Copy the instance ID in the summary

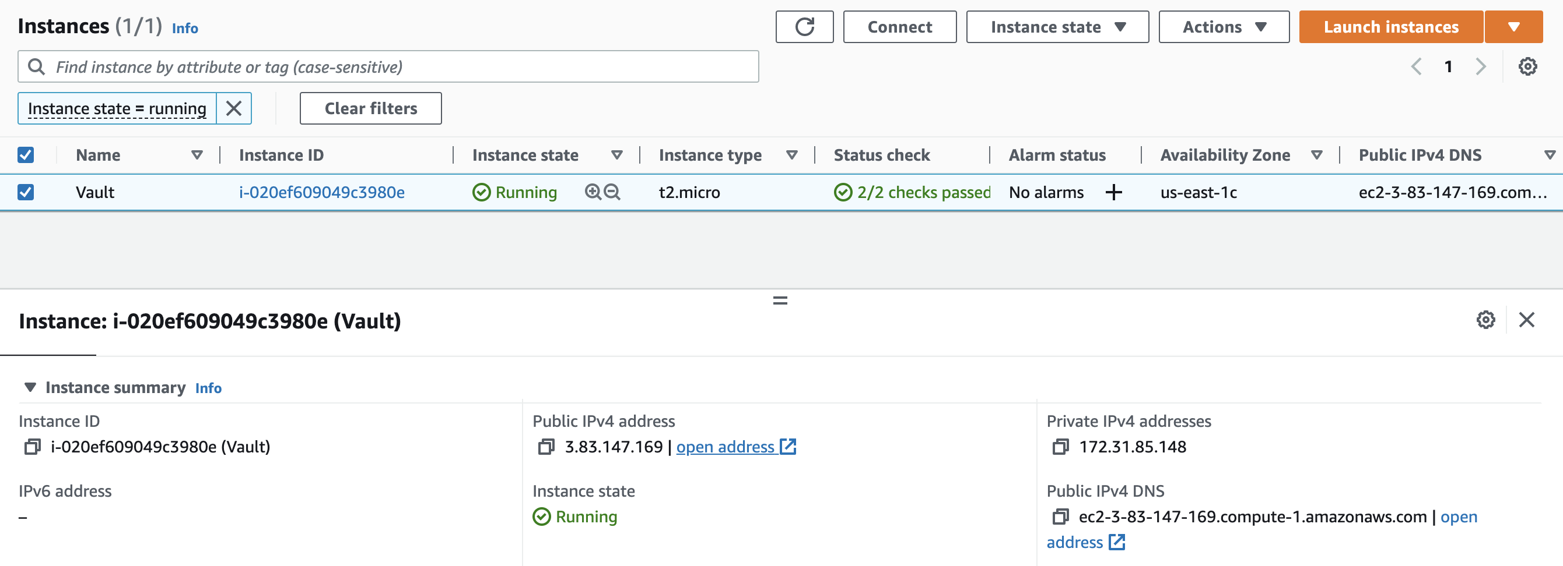click(32, 447)
